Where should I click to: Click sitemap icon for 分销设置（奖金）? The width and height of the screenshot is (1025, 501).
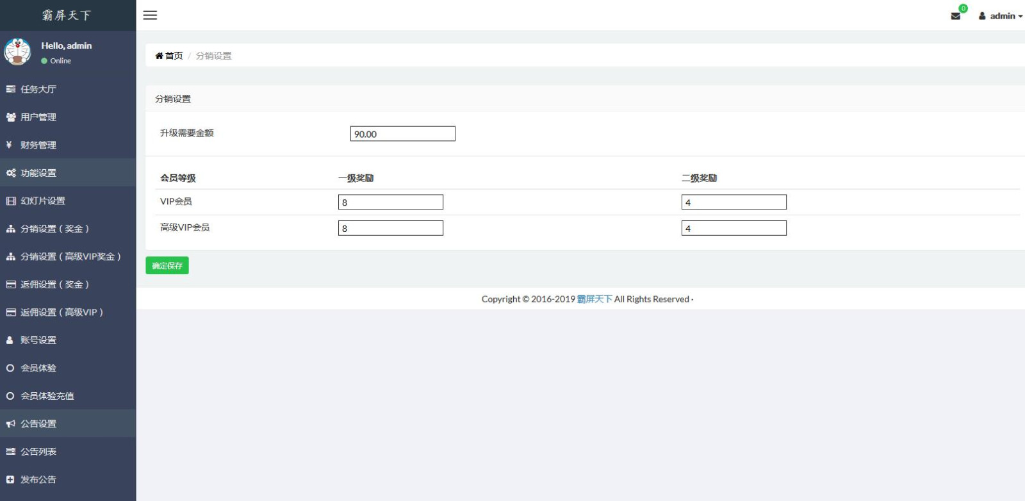[11, 229]
